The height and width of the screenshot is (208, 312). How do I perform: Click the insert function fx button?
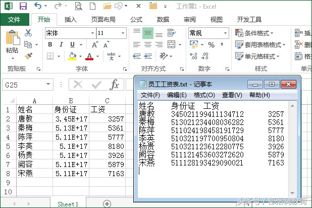pyautogui.click(x=114, y=85)
